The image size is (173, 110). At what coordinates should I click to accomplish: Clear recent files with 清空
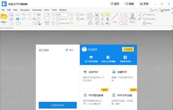(x=69, y=50)
